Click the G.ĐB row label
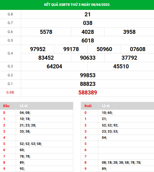This screenshot has height=172, width=154. (10, 93)
